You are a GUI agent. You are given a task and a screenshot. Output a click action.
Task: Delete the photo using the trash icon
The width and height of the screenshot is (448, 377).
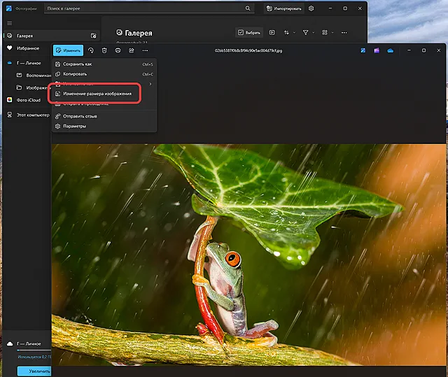104,50
